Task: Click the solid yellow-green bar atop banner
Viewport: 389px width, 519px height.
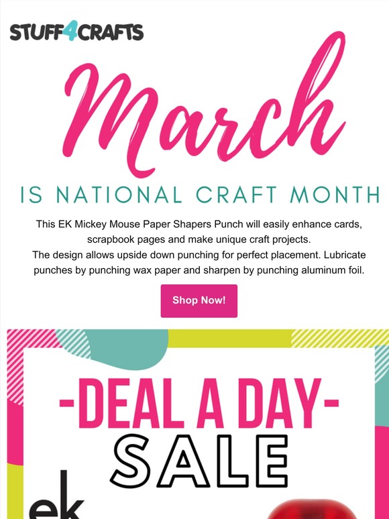Action: coord(230,338)
